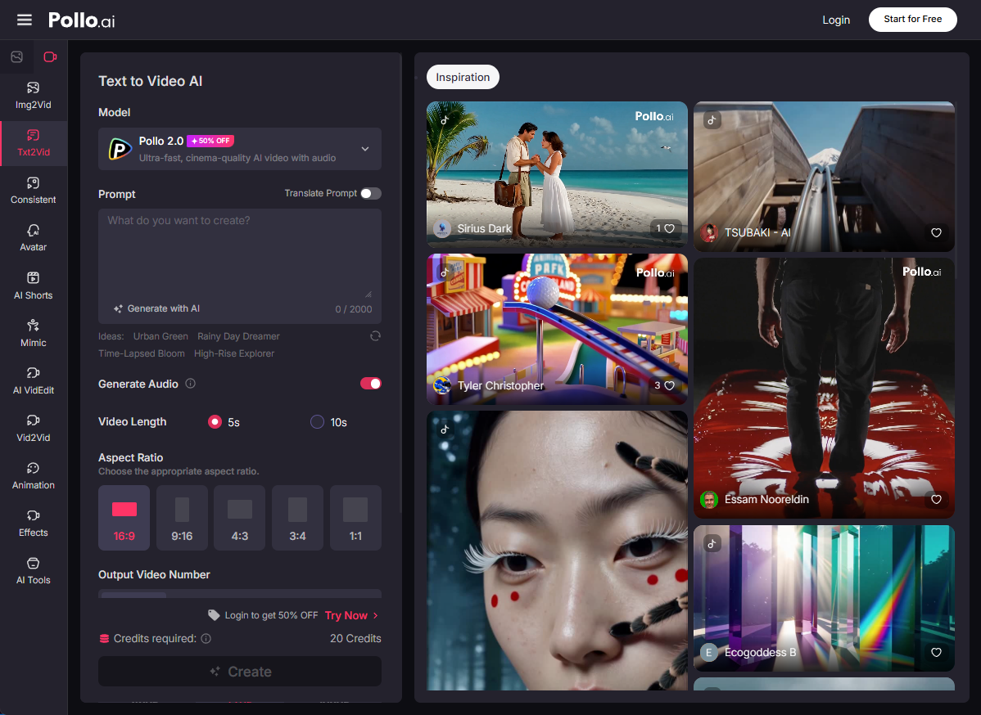Open the hamburger menu

24,20
